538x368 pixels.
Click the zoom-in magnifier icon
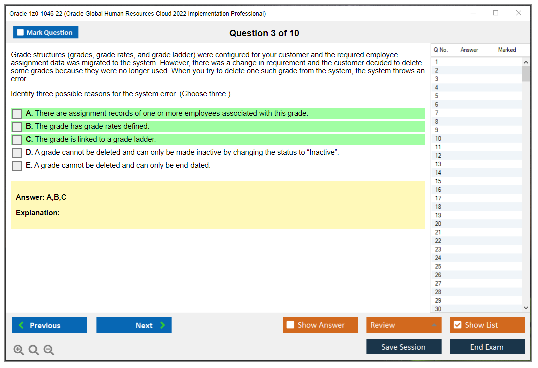(19, 350)
